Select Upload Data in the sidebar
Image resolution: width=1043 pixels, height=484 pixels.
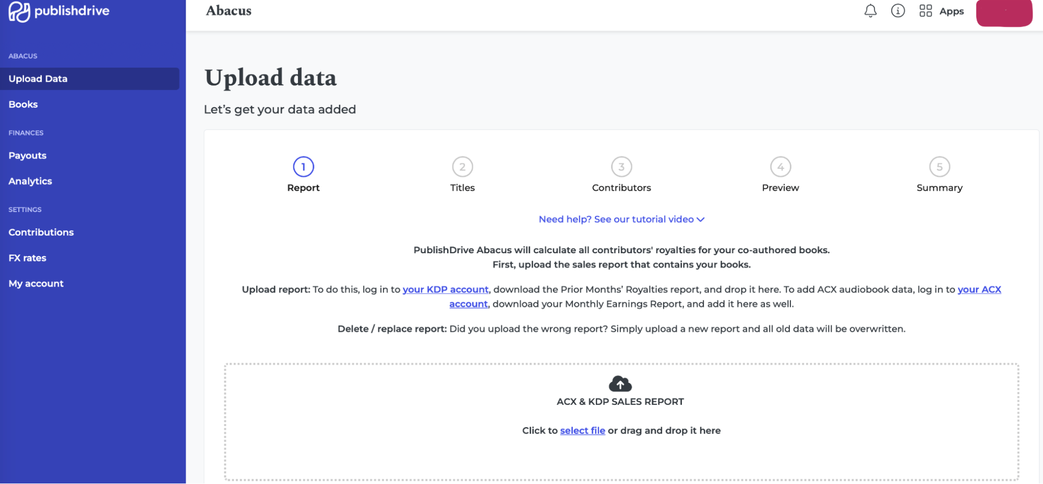[38, 78]
